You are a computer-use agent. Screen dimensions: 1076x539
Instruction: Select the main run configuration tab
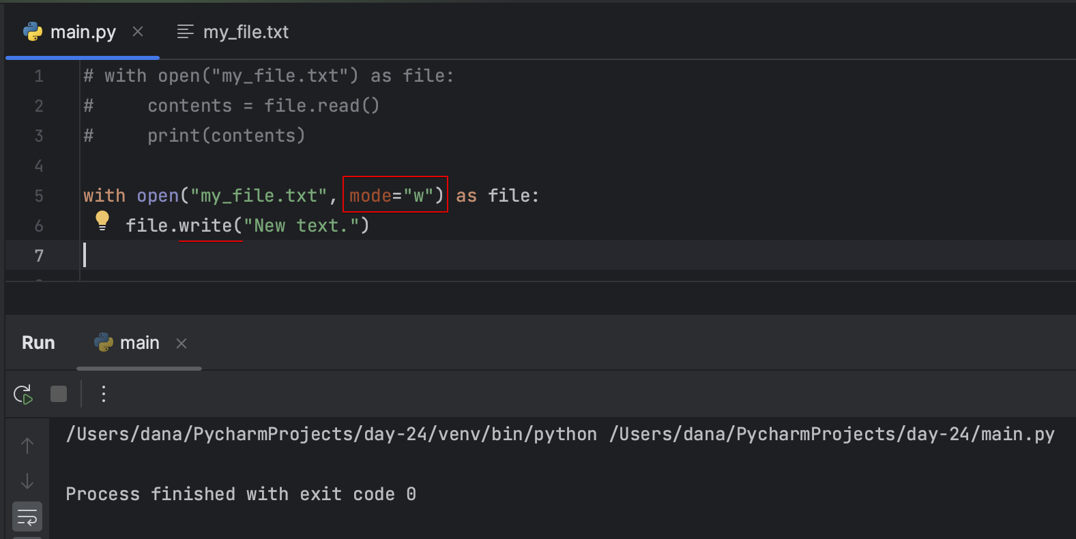[x=139, y=343]
